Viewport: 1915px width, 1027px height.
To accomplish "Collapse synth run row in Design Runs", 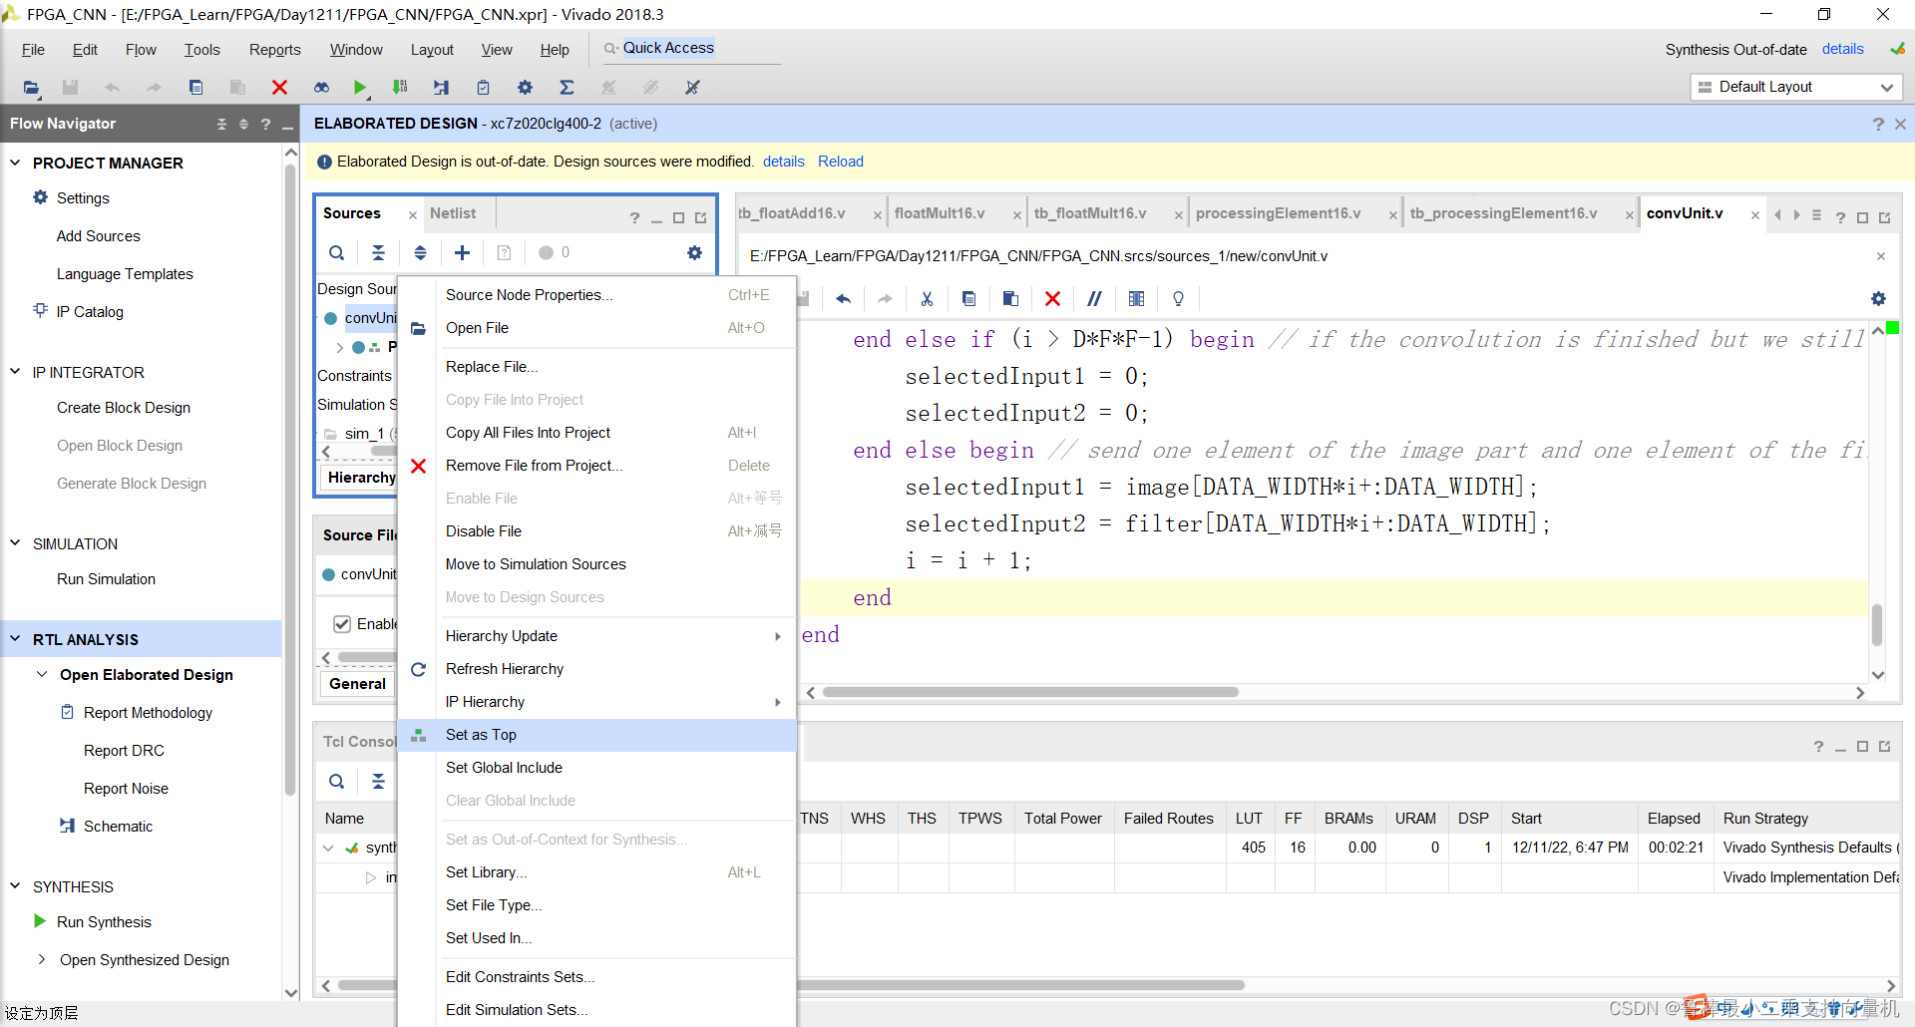I will [x=328, y=849].
